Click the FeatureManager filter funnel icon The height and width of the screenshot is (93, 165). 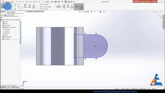coord(2,18)
